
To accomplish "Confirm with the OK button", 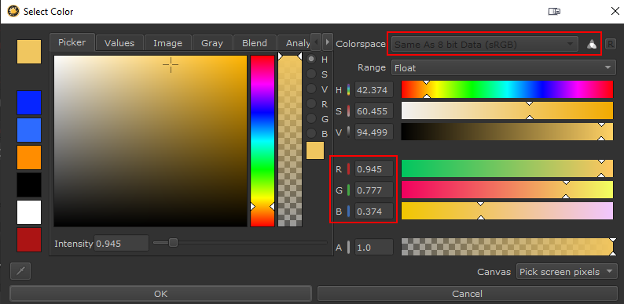I will click(x=161, y=294).
